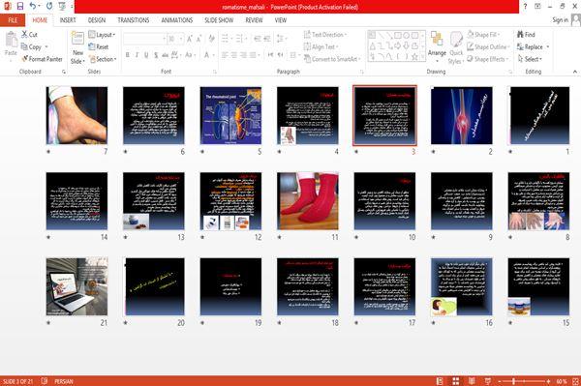Viewport: 581px width, 386px height.
Task: Collapse the ribbon with the chevron
Action: pyautogui.click(x=575, y=72)
